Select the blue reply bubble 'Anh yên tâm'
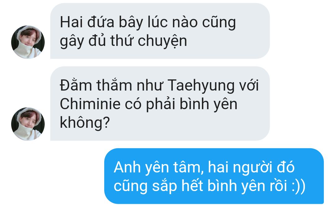The width and height of the screenshot is (335, 205). [214, 176]
